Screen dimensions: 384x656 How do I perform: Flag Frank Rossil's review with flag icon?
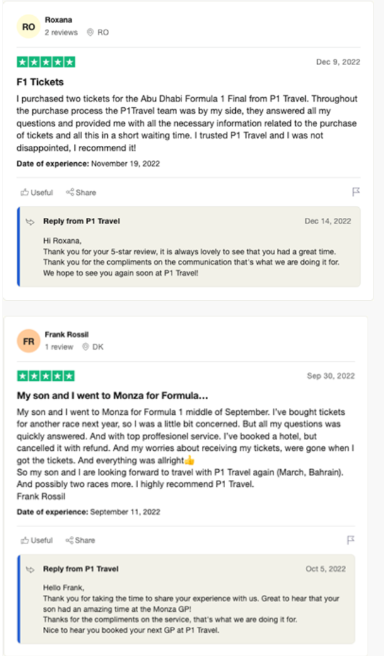351,540
